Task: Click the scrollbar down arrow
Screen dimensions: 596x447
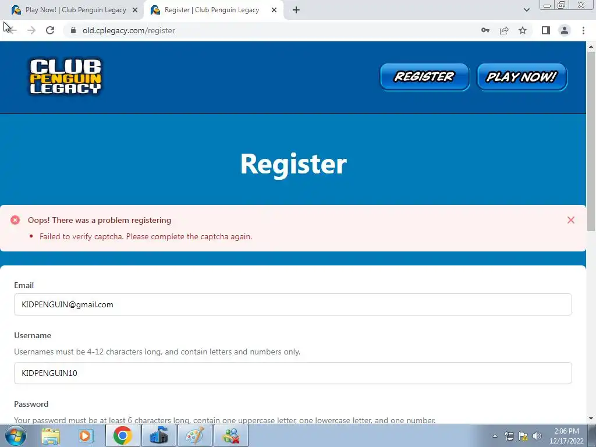Action: [591, 419]
